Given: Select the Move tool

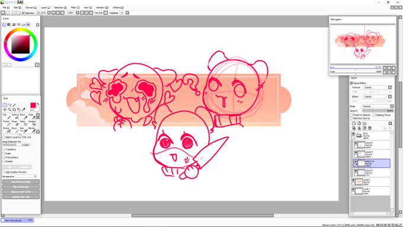Looking at the screenshot, I should [5, 110].
